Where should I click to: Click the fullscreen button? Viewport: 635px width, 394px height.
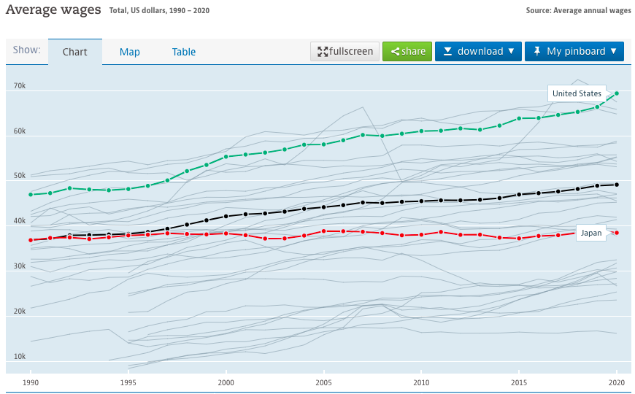click(x=345, y=51)
